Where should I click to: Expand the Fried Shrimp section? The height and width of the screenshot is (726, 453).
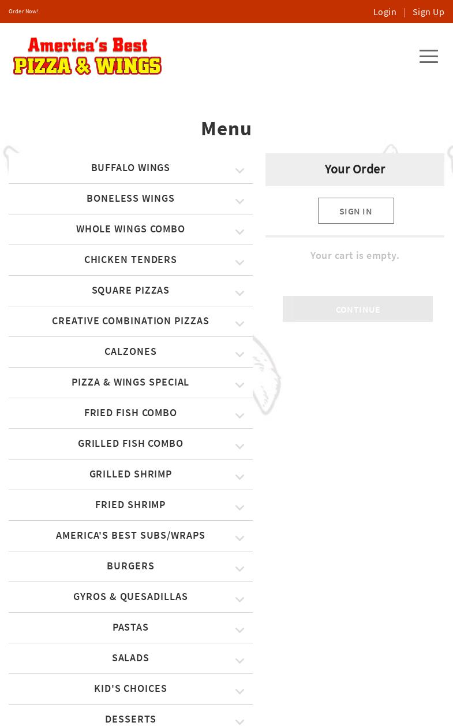[x=130, y=505]
